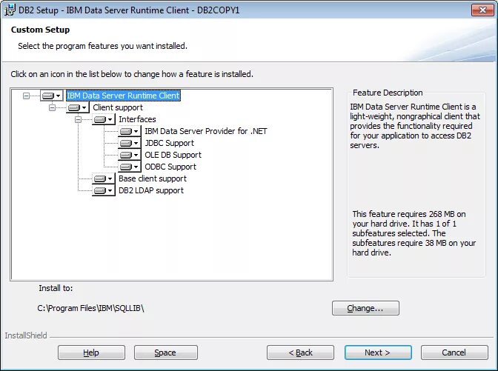Select the Base client support label

coord(153,178)
